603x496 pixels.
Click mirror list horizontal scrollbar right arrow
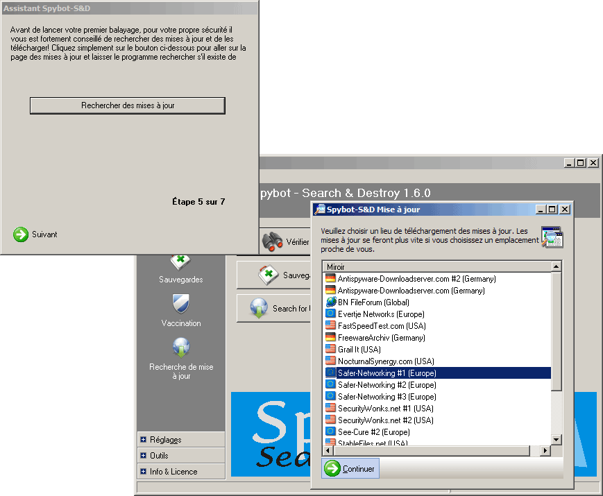[545, 451]
